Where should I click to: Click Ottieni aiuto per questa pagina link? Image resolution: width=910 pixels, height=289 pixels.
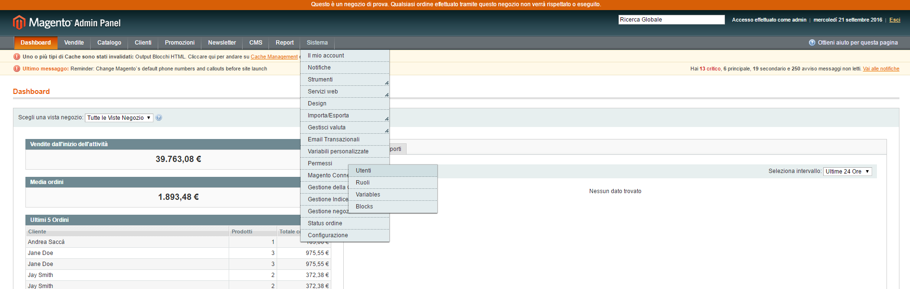pos(858,43)
